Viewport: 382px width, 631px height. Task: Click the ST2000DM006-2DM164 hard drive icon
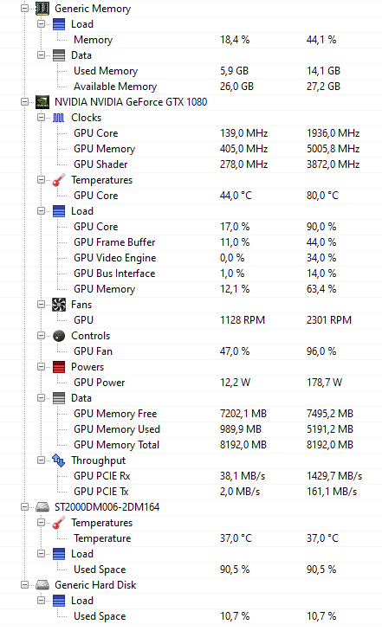coord(42,507)
